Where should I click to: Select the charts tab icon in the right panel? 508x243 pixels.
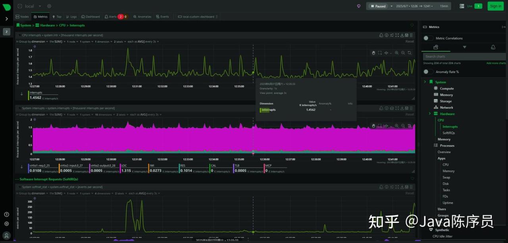(435, 47)
